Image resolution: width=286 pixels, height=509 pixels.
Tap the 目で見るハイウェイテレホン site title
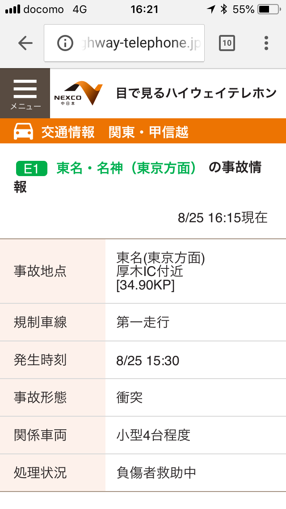coord(197,93)
